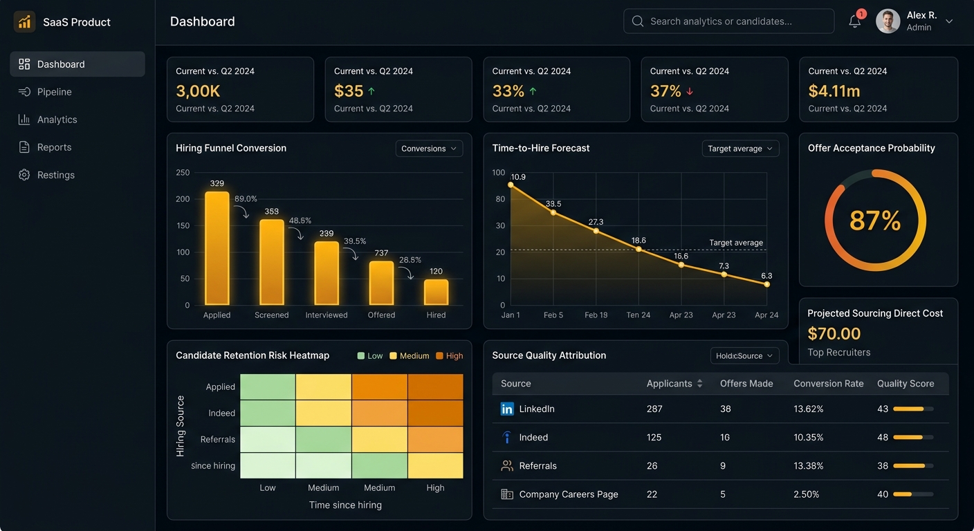Viewport: 974px width, 531px height.
Task: Click the 10.9 data point on forecast
Action: point(511,185)
